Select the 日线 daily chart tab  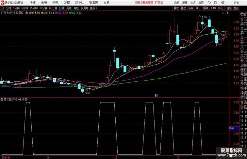[x=62, y=8]
